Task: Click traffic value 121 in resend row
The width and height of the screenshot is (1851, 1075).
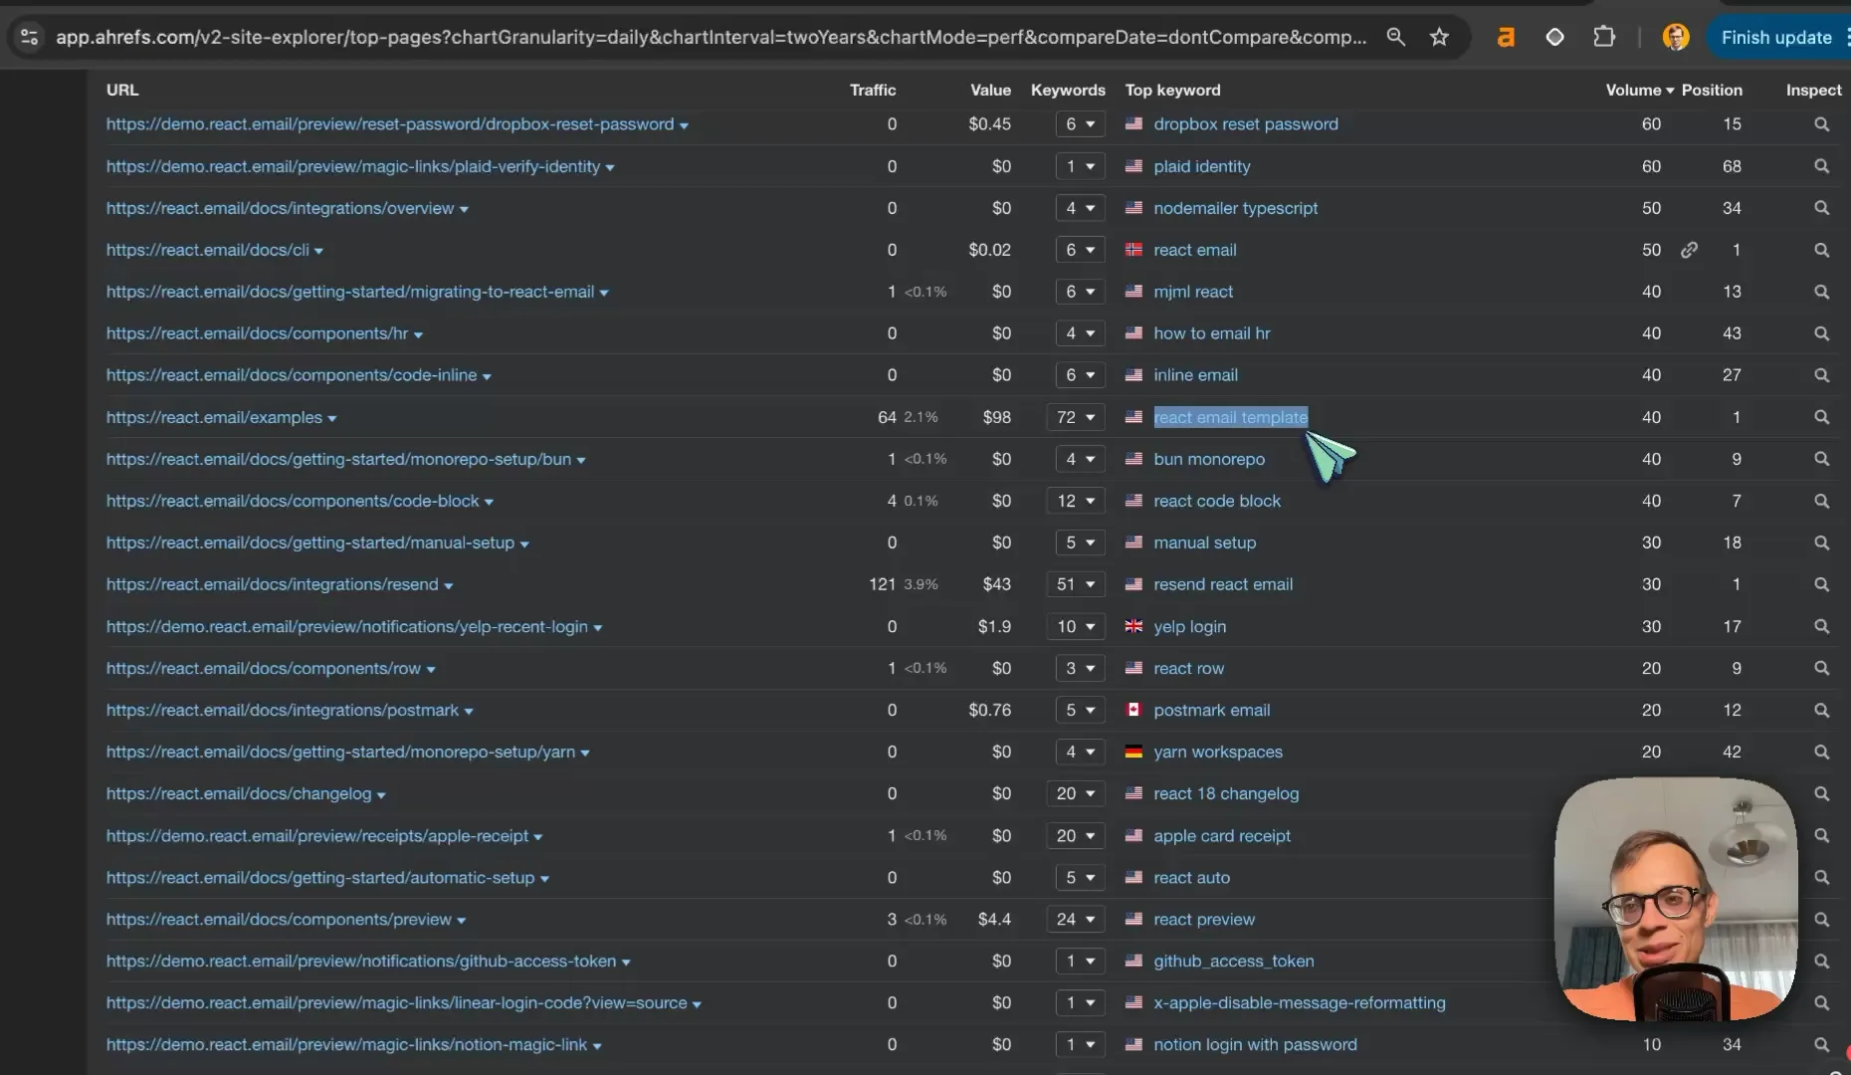Action: point(882,584)
